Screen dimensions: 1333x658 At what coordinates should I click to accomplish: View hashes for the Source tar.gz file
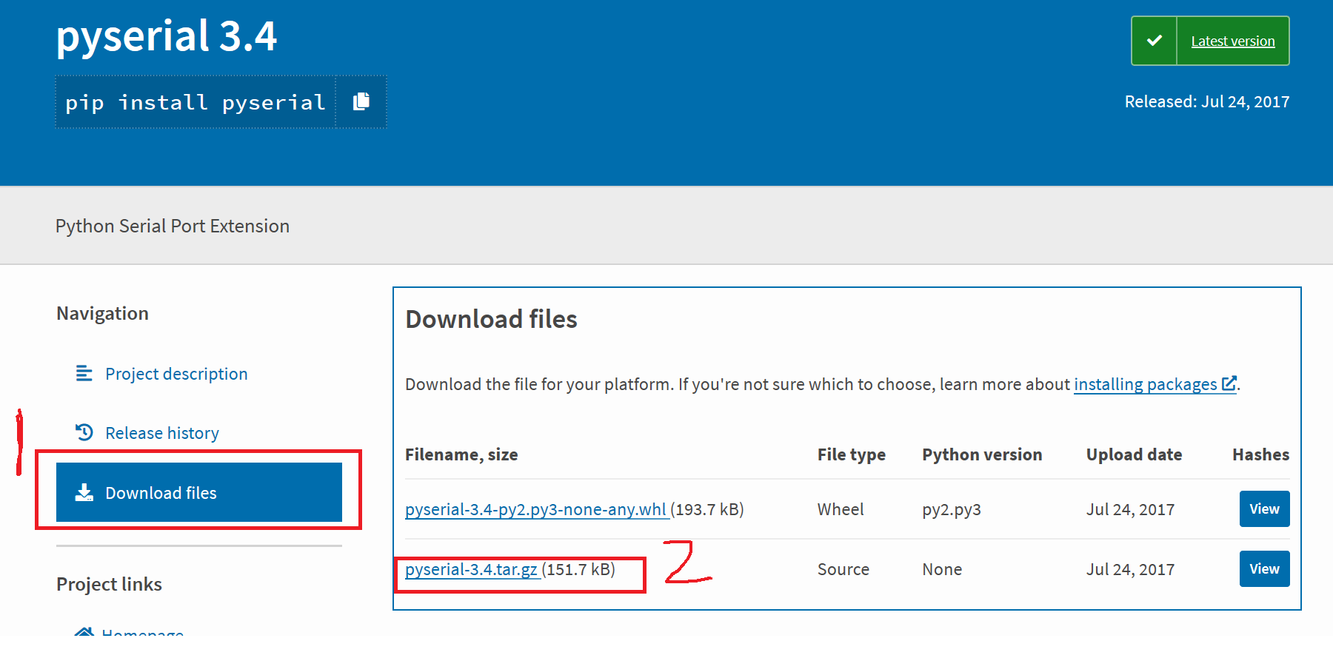pos(1264,569)
